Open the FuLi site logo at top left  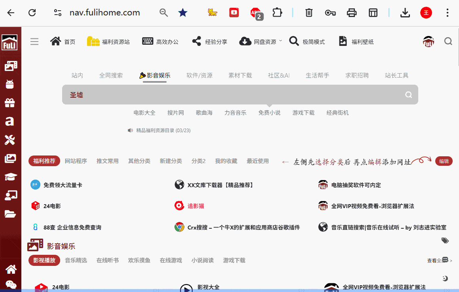(10, 42)
